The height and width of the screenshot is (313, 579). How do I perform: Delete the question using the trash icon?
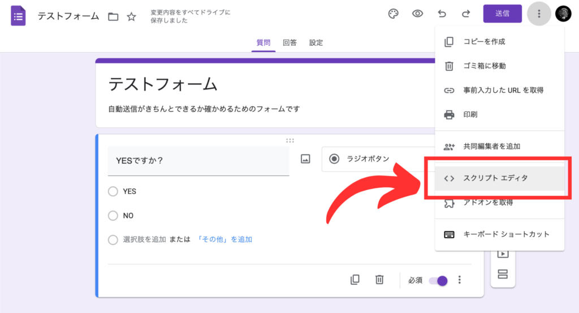coord(379,280)
